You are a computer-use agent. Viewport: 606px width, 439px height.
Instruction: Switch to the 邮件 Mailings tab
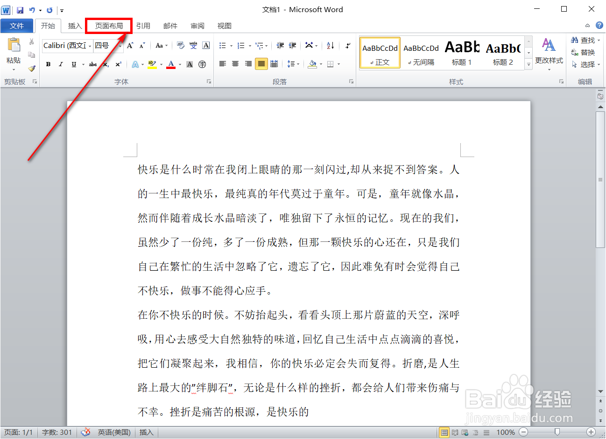[170, 26]
